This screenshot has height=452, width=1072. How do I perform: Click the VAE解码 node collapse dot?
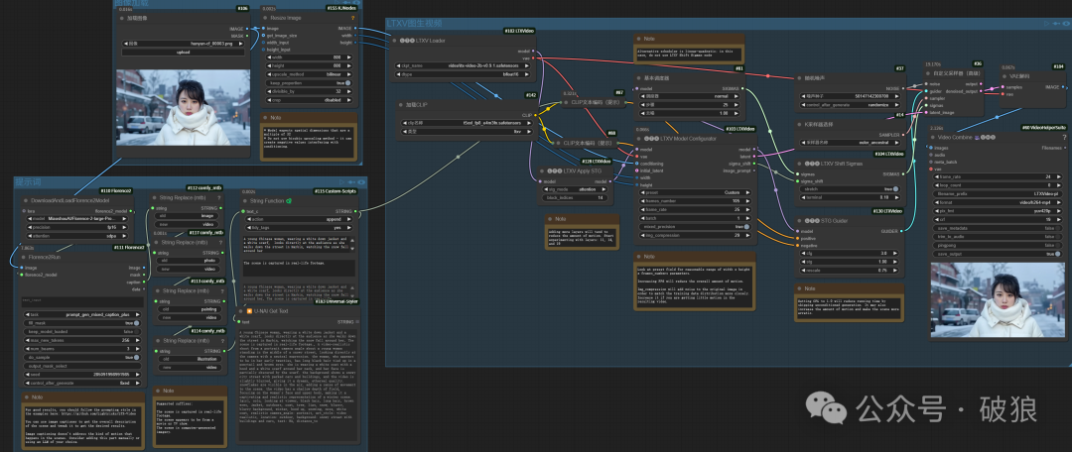(1005, 76)
